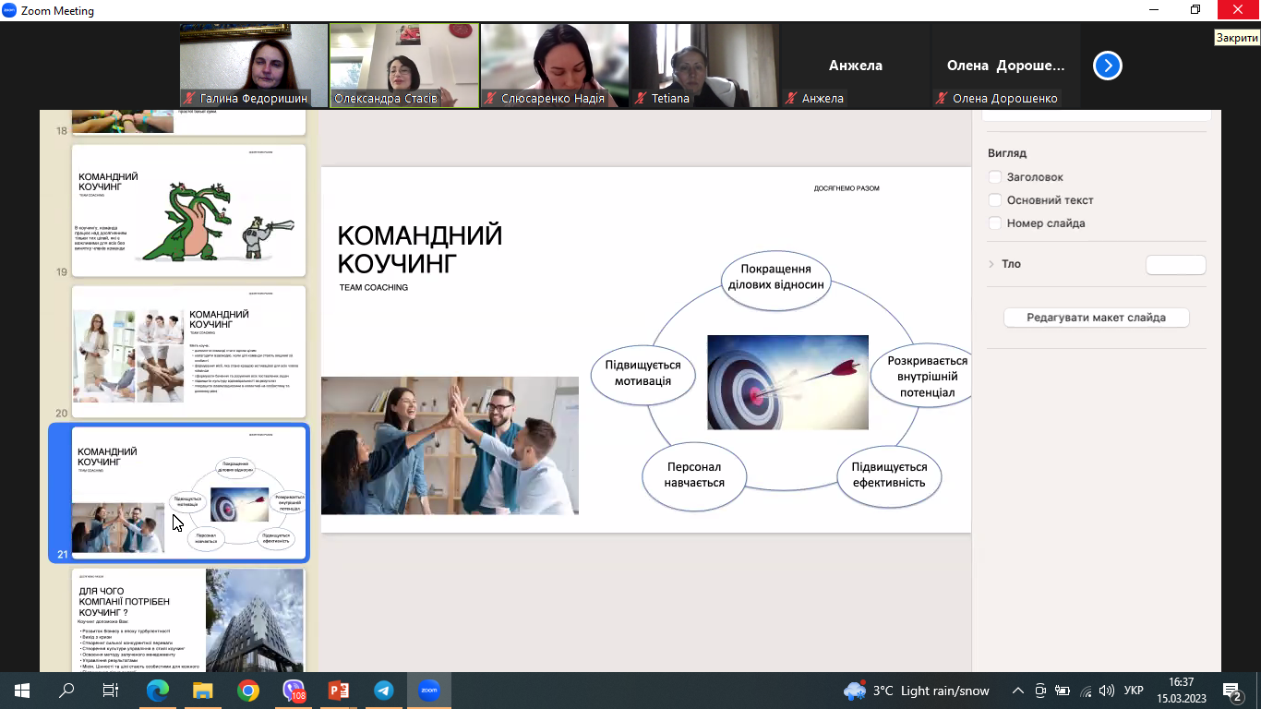Screen dimensions: 1261x709
Task: Expand the Тло section
Action: 992,264
